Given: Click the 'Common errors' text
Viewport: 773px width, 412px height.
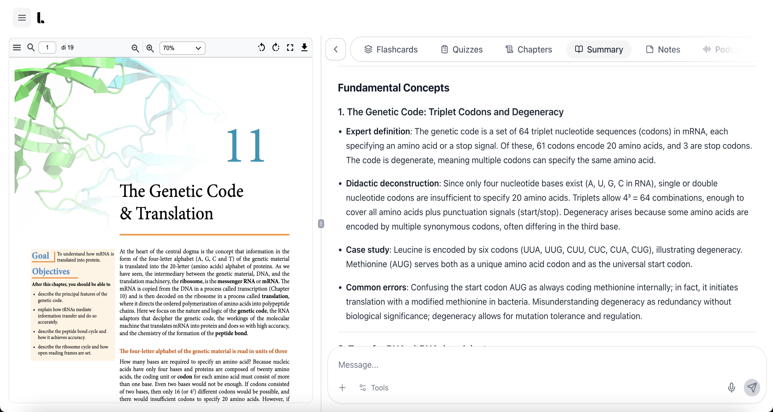Looking at the screenshot, I should coord(376,287).
